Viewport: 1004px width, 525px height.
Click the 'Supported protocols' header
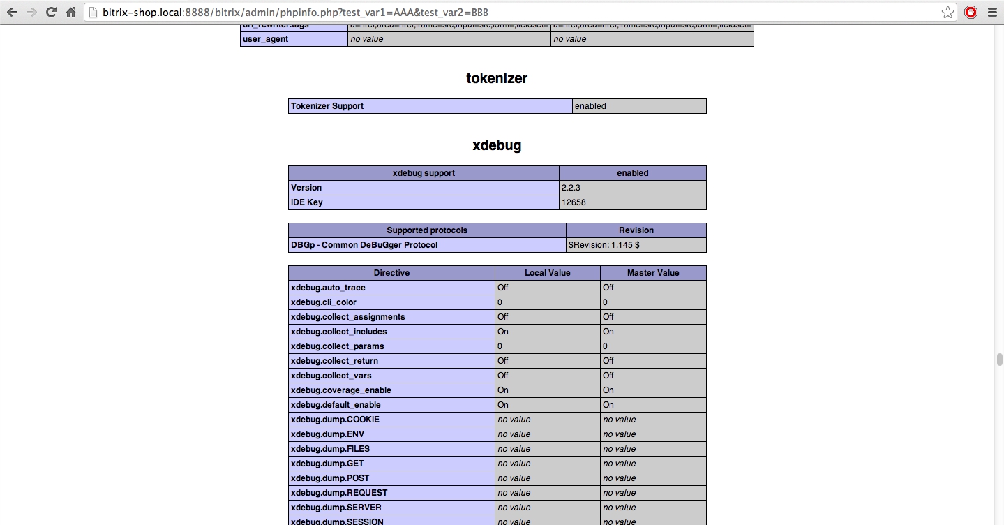coord(427,230)
